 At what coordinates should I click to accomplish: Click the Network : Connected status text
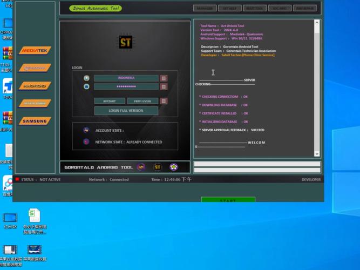pyautogui.click(x=109, y=179)
